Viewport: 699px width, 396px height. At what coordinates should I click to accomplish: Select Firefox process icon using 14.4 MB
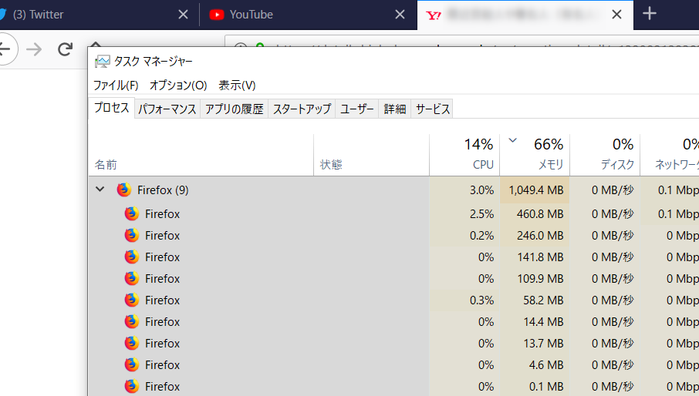pos(131,322)
